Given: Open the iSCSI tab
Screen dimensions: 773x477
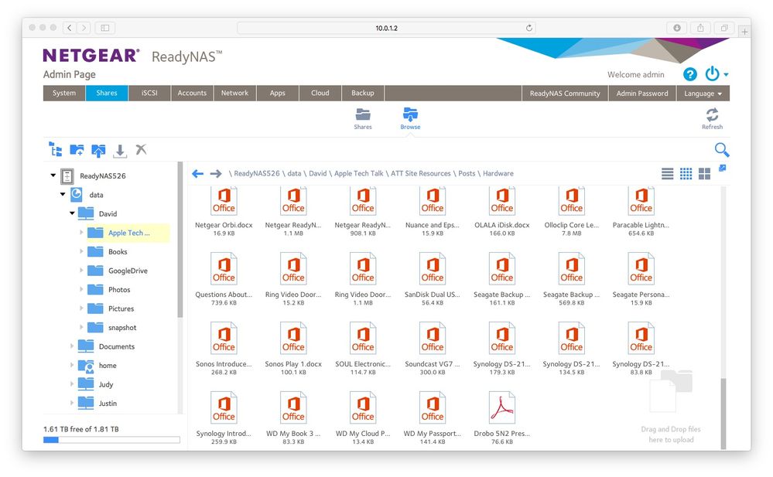Looking at the screenshot, I should 149,93.
